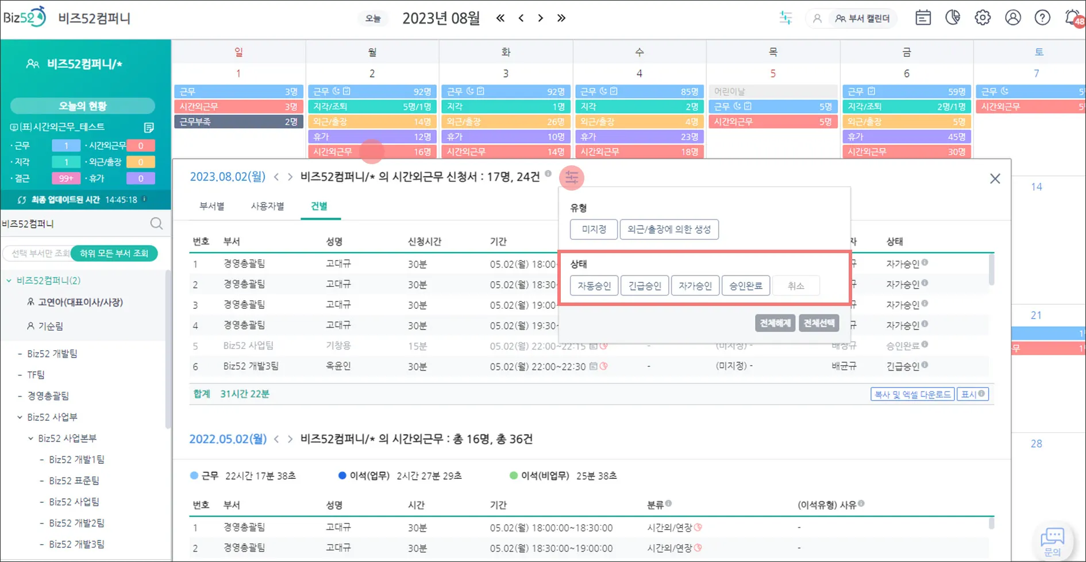Click the 오늘 button
The height and width of the screenshot is (562, 1086).
coord(373,18)
